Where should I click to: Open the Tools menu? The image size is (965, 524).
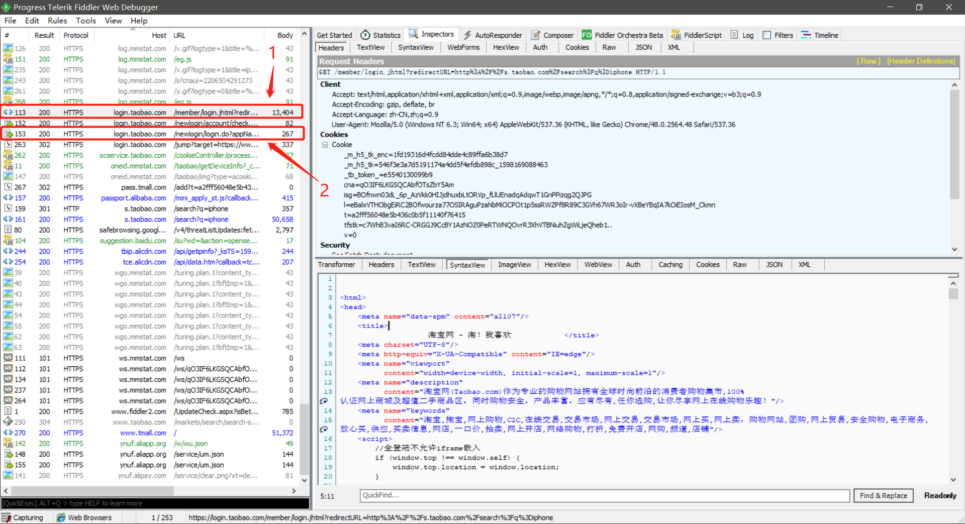point(86,21)
